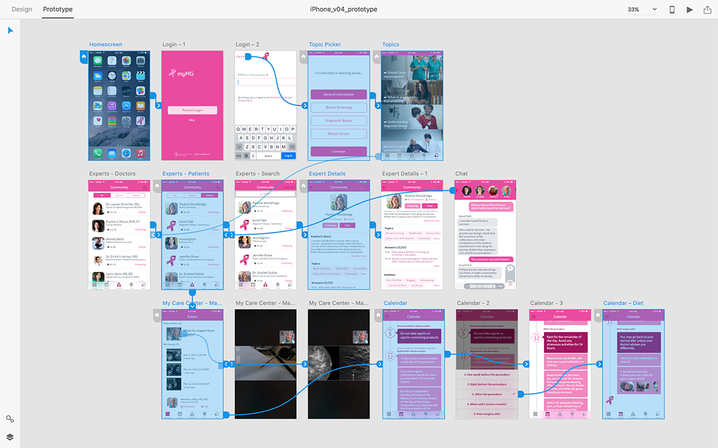The width and height of the screenshot is (718, 448).
Task: Click the Chat artboard thumbnail
Action: click(485, 235)
